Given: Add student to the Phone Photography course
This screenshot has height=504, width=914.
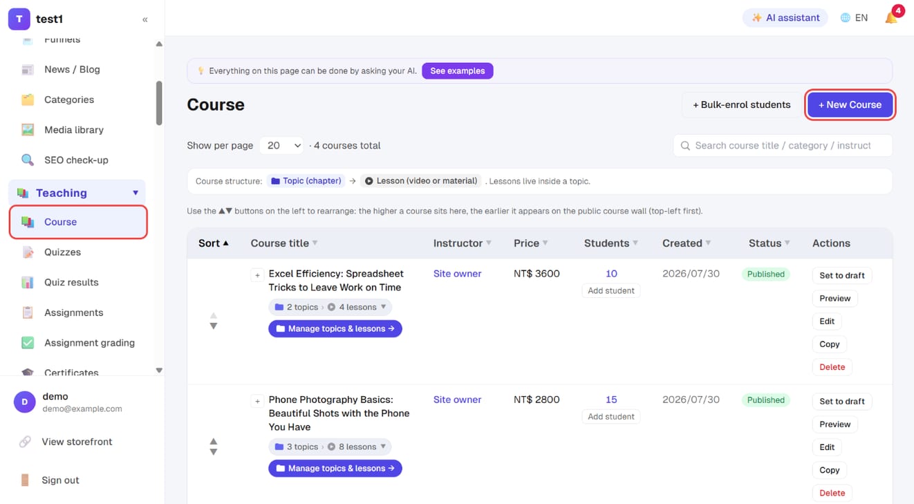Looking at the screenshot, I should tap(611, 417).
